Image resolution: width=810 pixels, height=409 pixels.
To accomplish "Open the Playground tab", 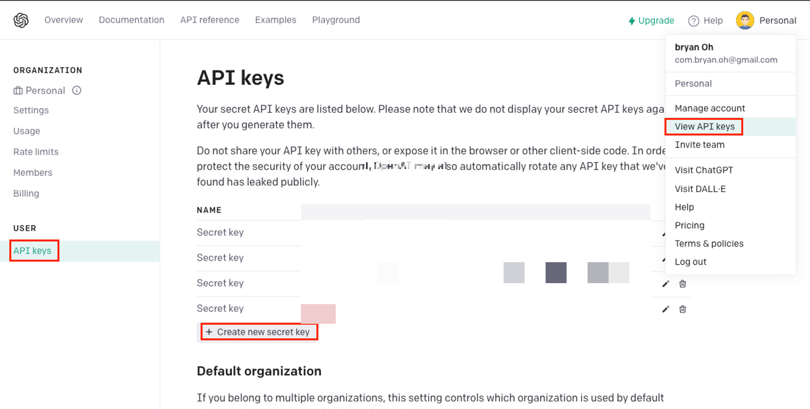I will pyautogui.click(x=336, y=20).
